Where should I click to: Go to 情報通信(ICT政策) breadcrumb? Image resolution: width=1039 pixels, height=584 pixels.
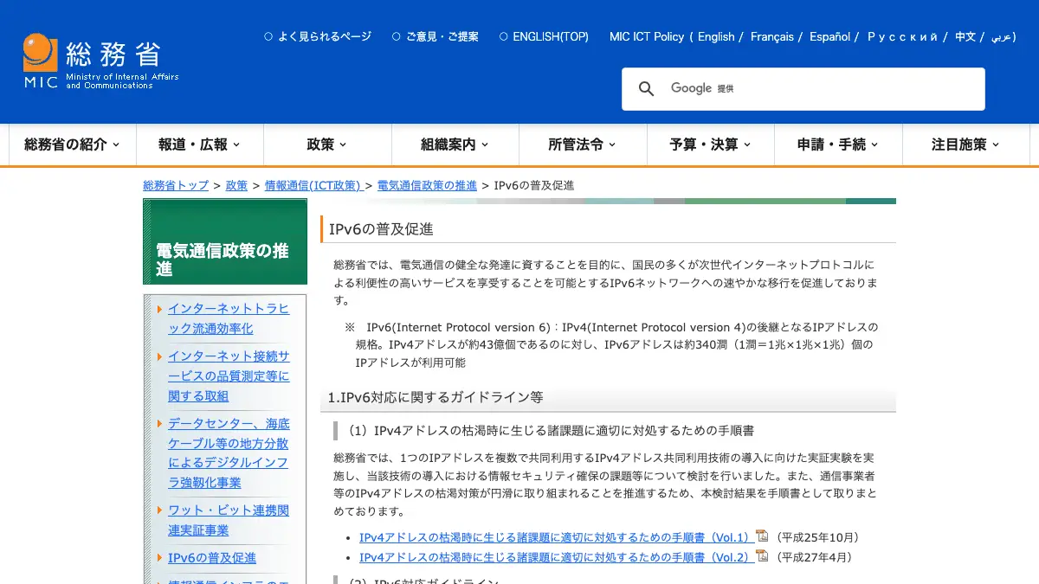click(313, 185)
